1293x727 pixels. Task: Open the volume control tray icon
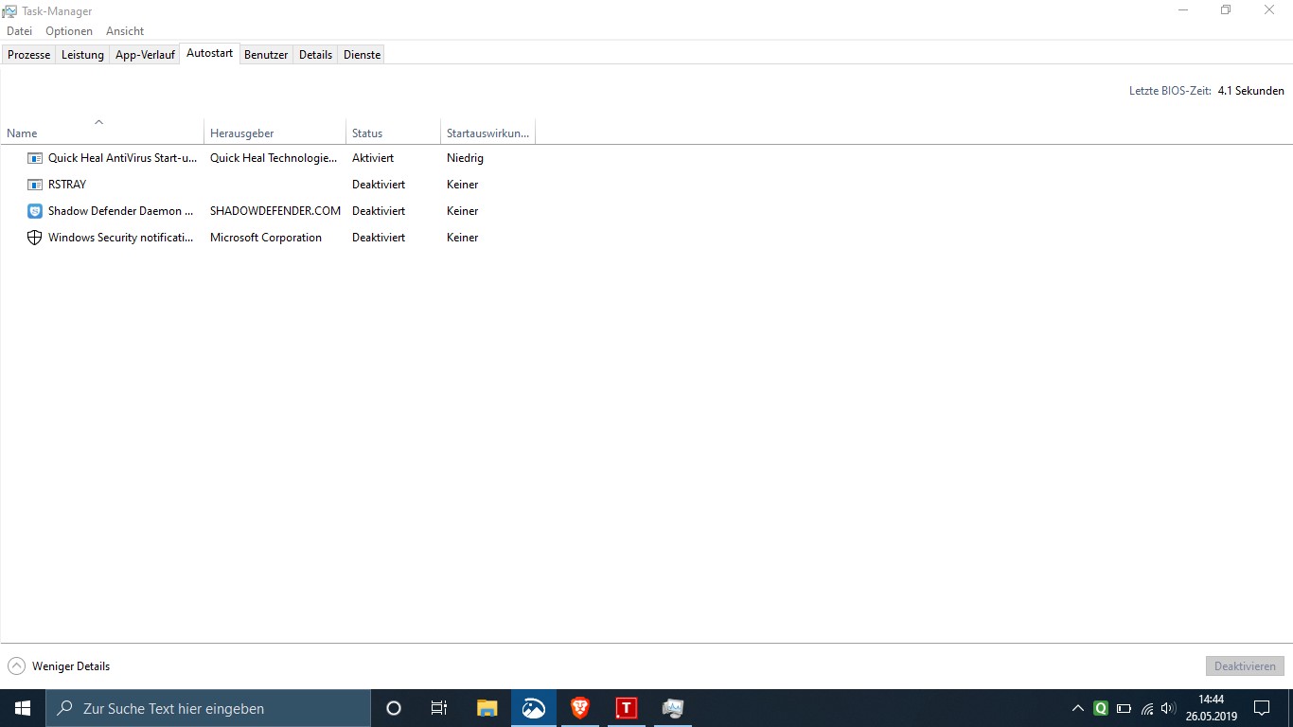1169,708
